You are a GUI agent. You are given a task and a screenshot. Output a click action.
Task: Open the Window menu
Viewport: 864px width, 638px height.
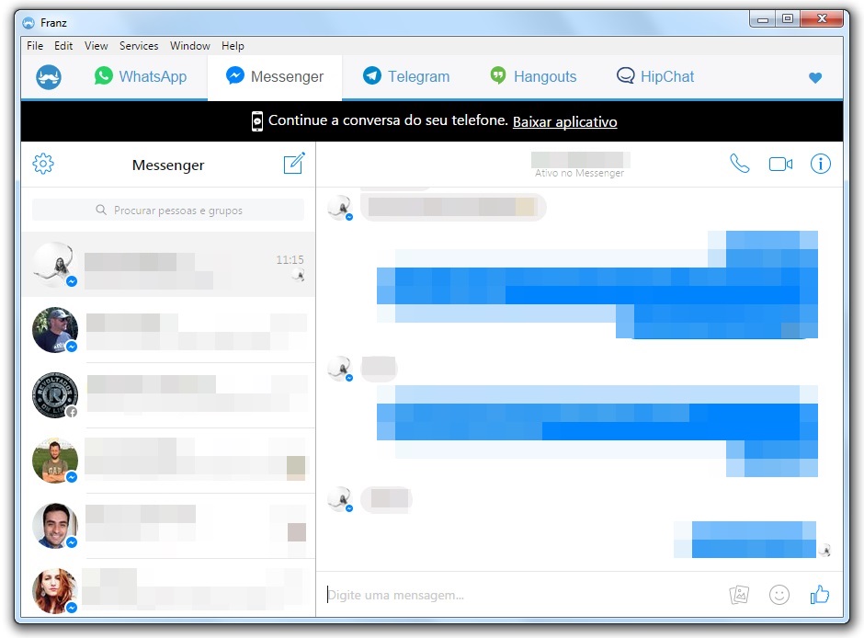190,46
